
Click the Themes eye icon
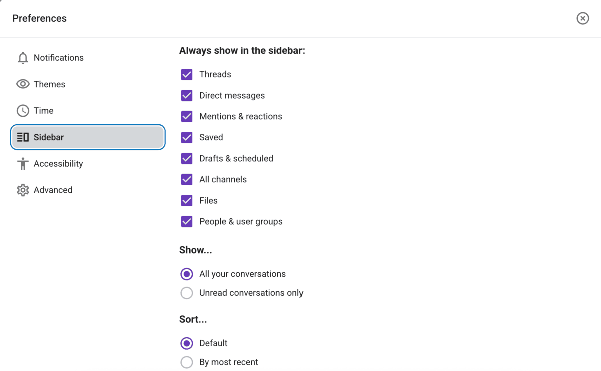click(23, 84)
